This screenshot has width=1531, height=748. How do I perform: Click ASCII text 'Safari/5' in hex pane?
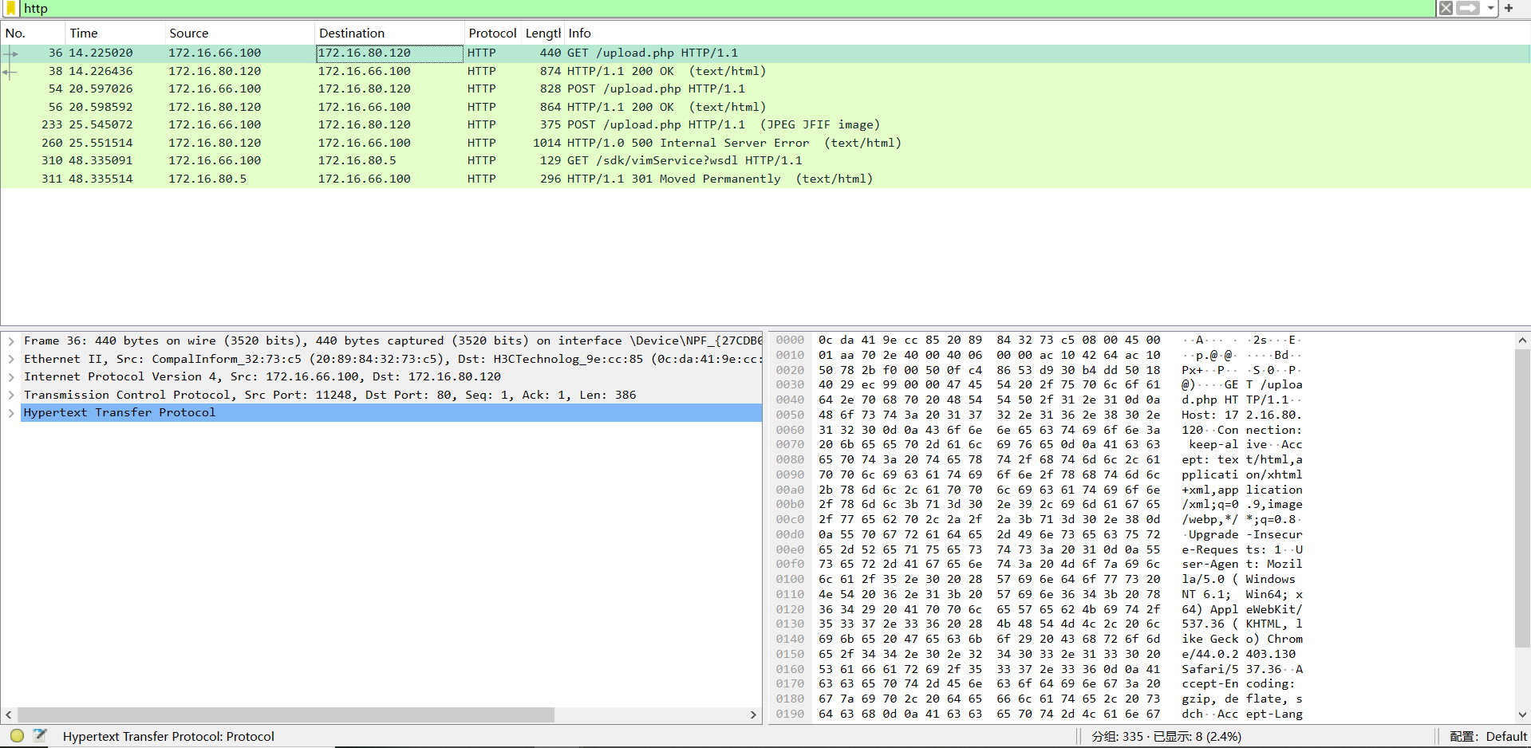tap(1209, 669)
